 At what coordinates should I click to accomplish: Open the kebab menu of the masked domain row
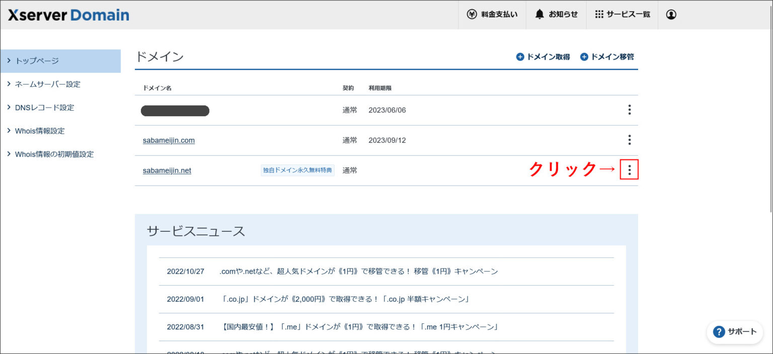click(x=629, y=110)
